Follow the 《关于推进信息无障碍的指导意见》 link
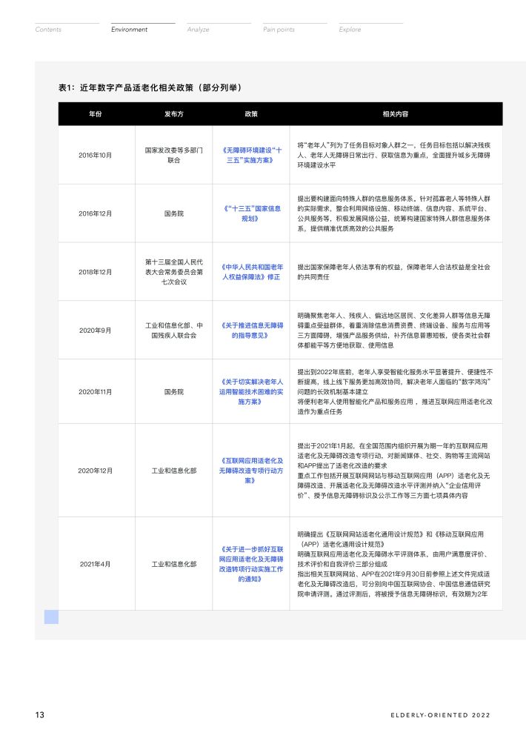The width and height of the screenshot is (526, 744). coord(251,331)
